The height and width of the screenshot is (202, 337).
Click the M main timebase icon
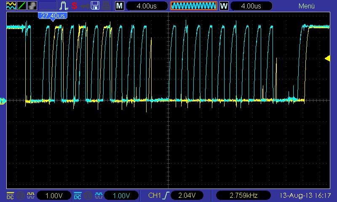pyautogui.click(x=120, y=6)
